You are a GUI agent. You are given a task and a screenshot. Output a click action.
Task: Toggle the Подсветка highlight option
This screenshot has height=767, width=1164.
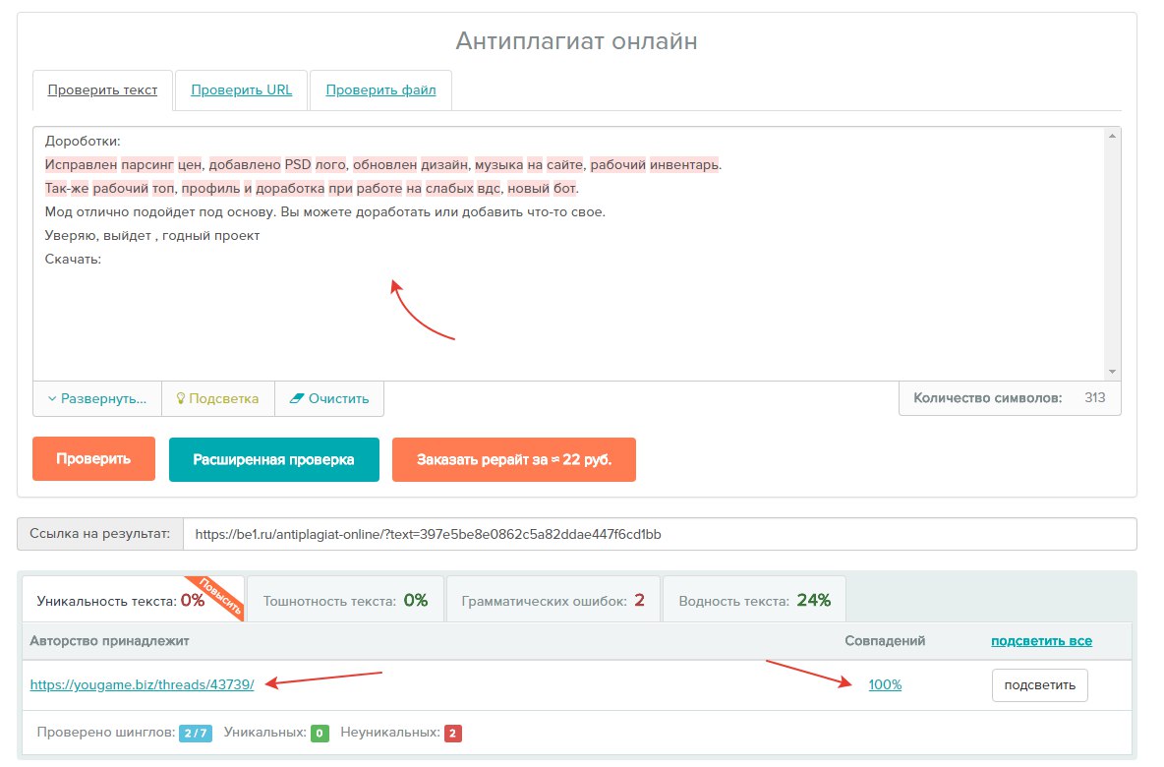[x=217, y=398]
